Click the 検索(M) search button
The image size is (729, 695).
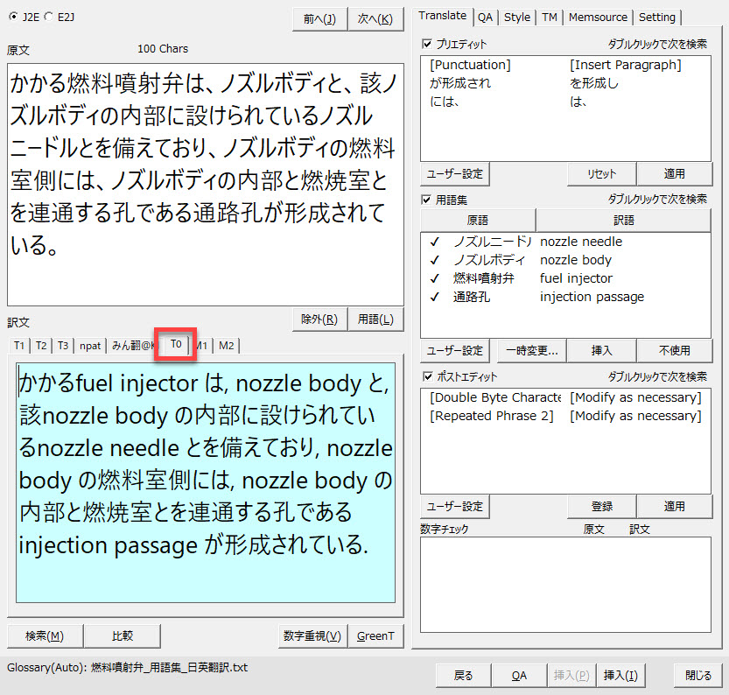click(x=44, y=635)
